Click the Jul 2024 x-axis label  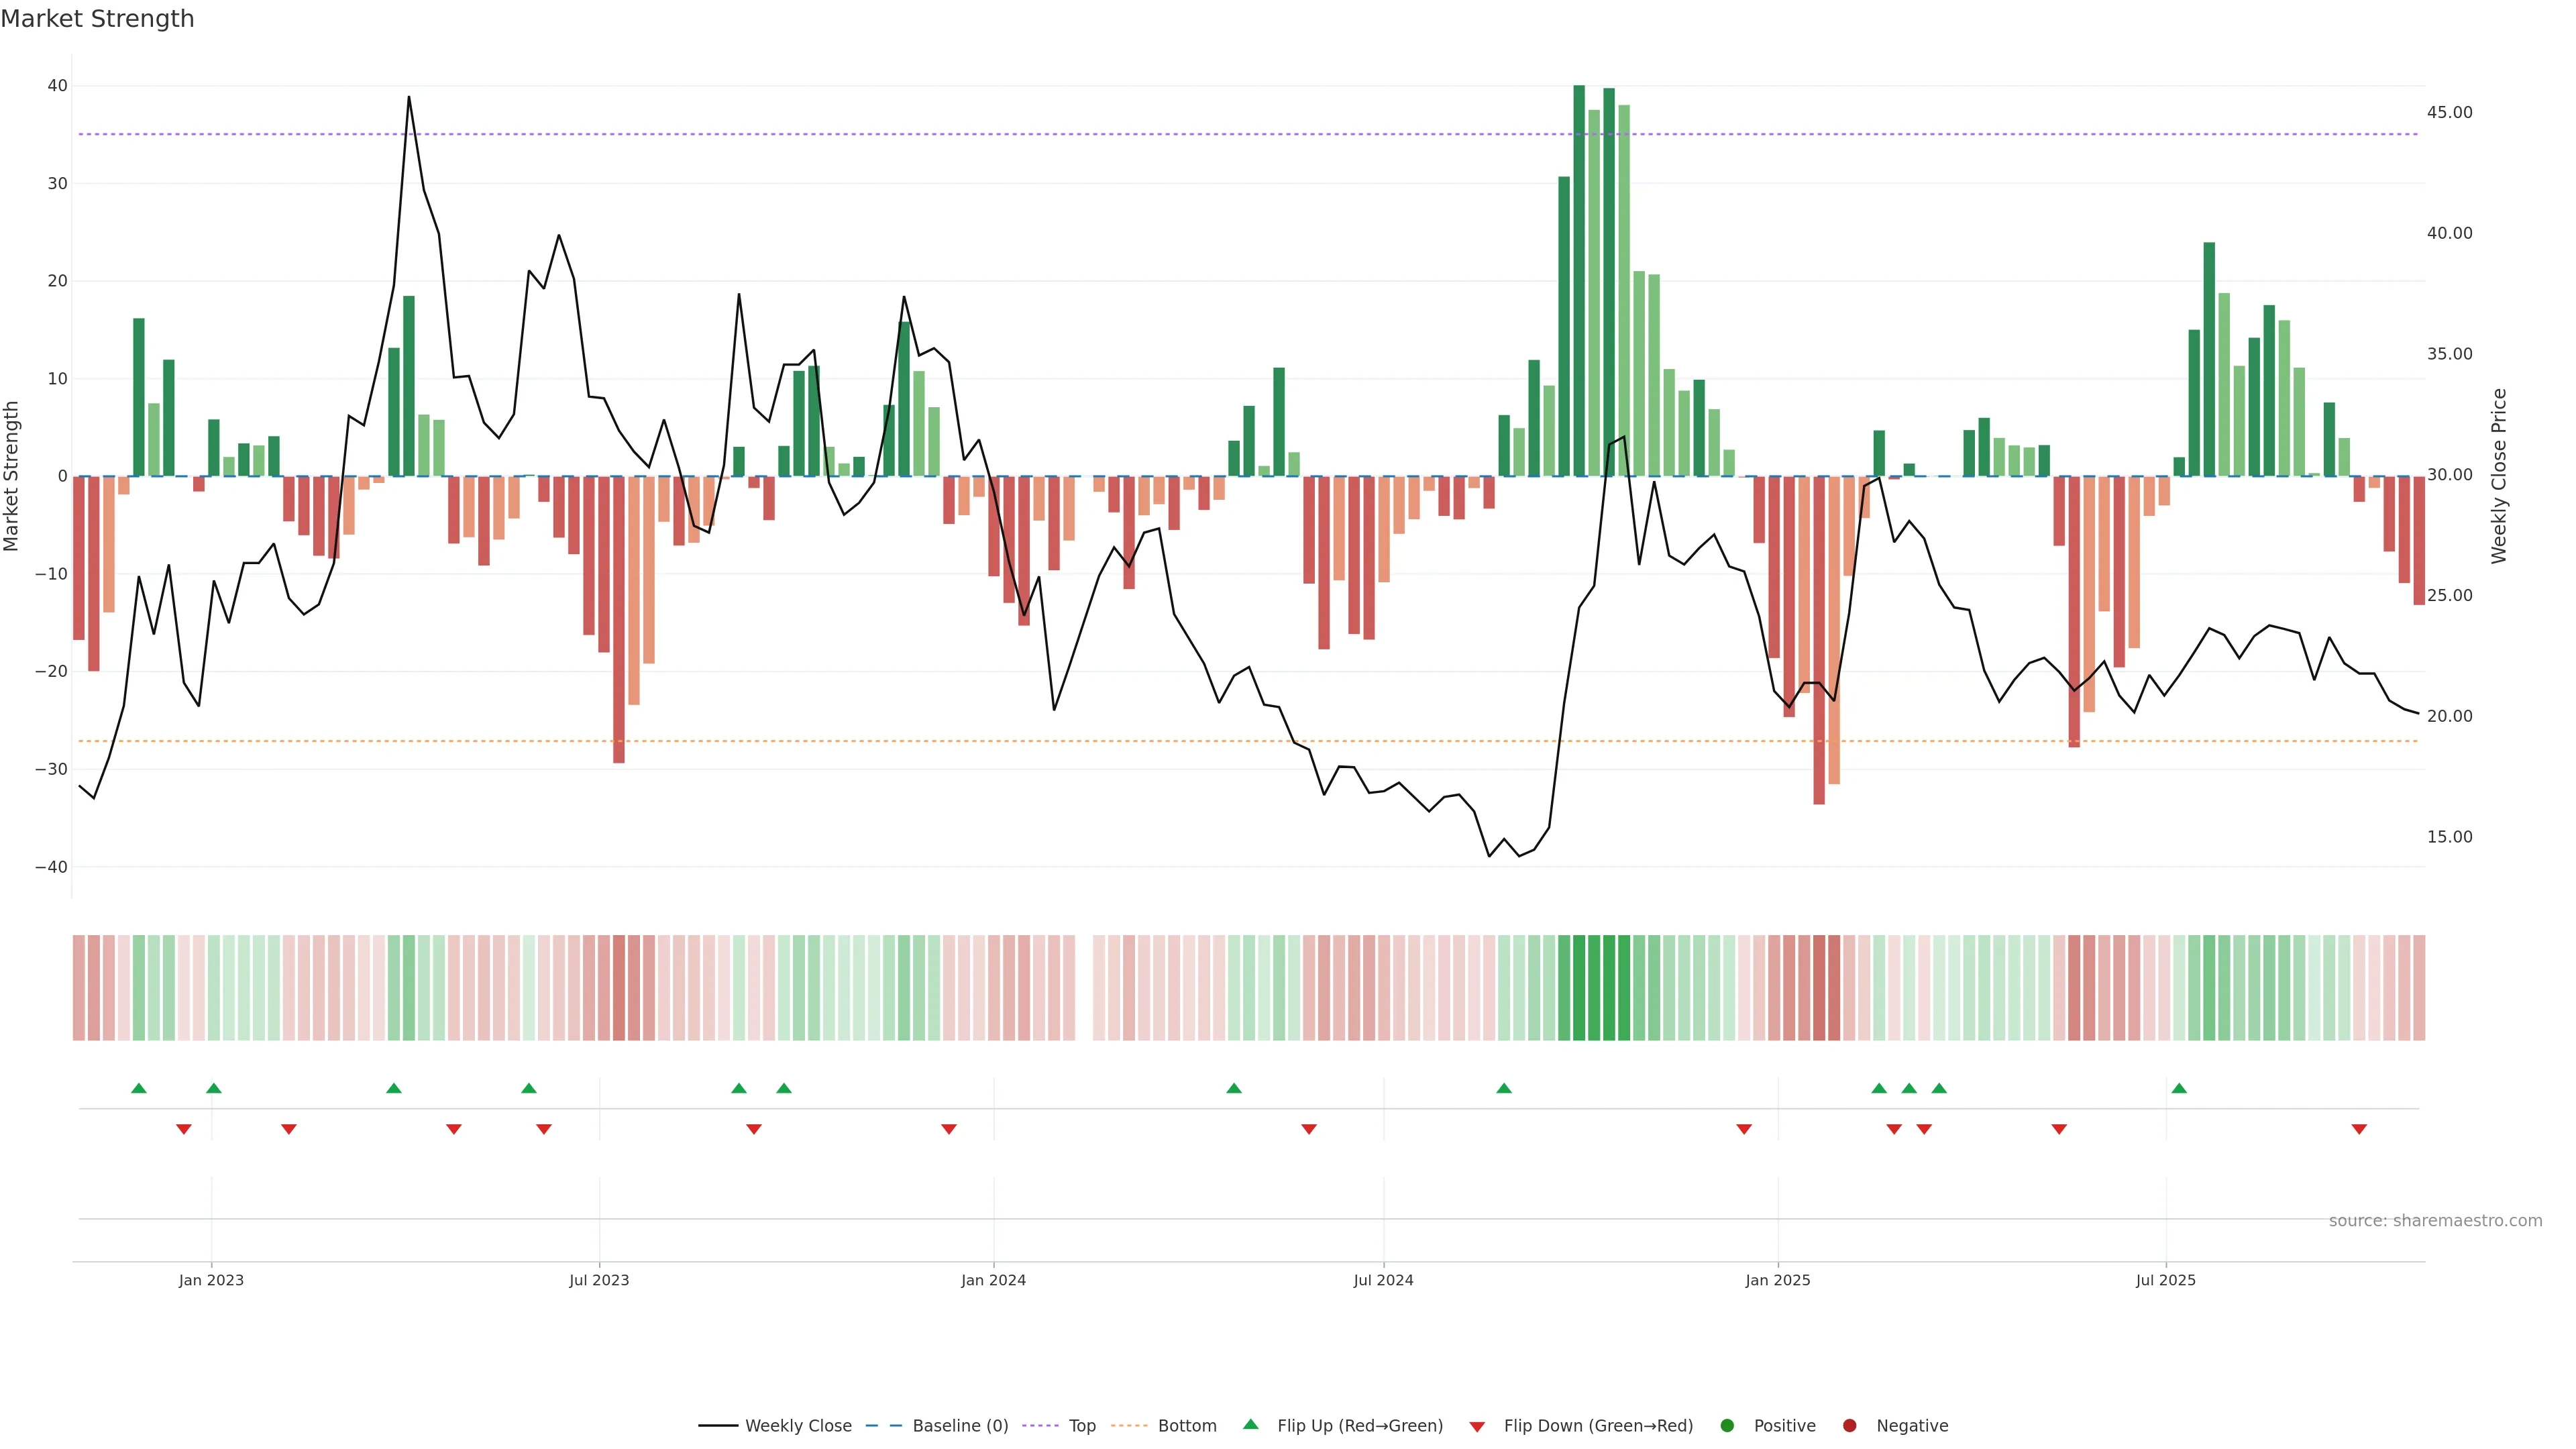[x=1383, y=1280]
